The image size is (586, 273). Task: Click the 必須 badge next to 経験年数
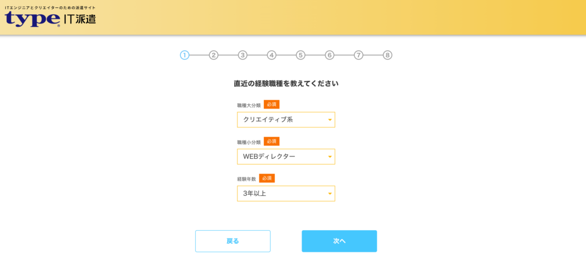[x=267, y=178]
